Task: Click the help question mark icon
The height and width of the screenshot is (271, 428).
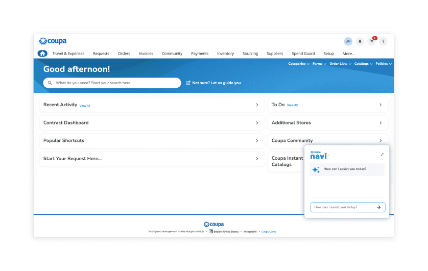Action: tap(383, 41)
